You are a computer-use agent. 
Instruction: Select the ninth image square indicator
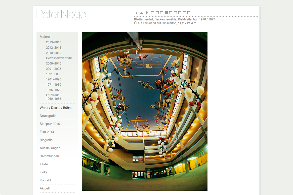(189, 13)
